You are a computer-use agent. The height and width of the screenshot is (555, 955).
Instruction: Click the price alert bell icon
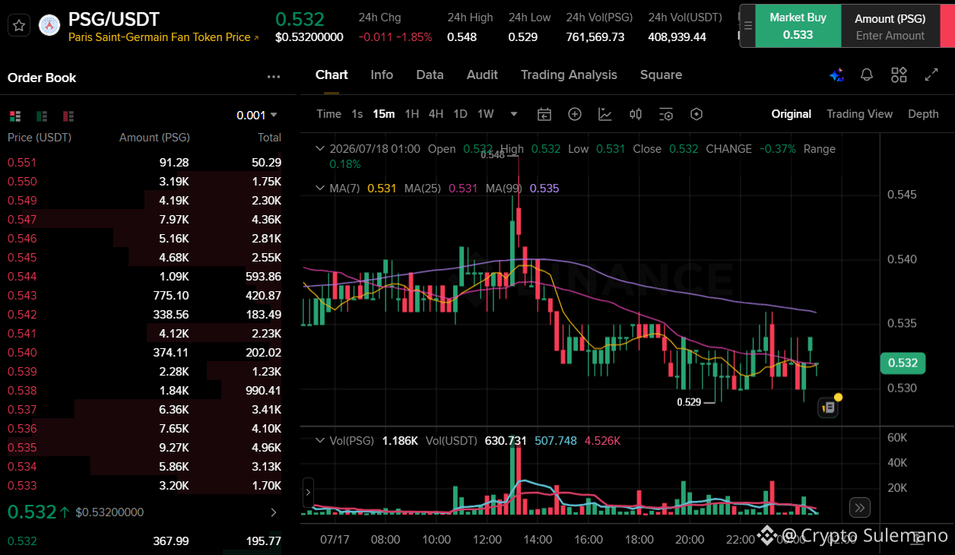coord(867,75)
